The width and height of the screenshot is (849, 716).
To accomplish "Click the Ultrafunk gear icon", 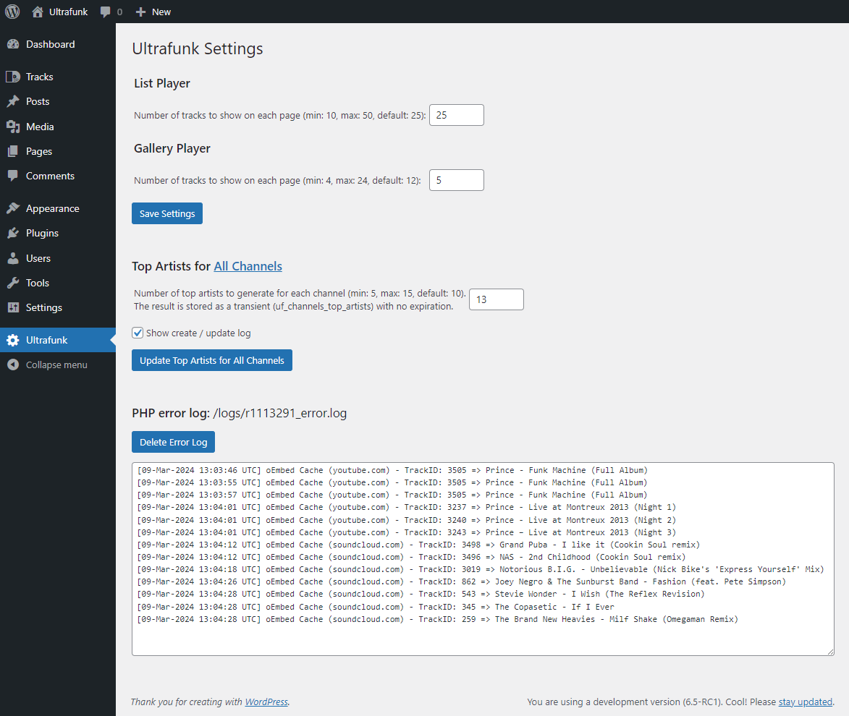I will tap(13, 340).
